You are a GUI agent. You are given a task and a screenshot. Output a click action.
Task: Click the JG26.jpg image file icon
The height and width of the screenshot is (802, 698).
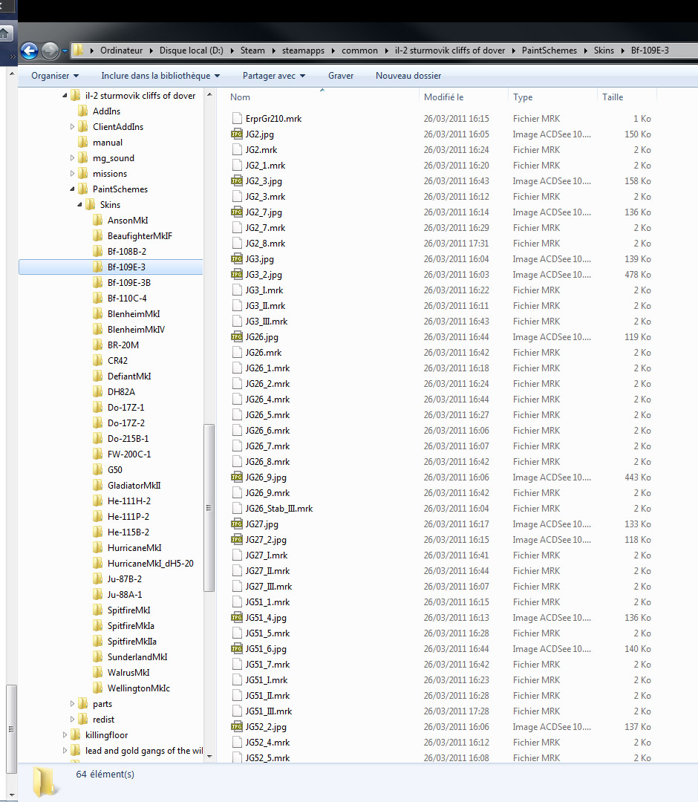coord(237,337)
